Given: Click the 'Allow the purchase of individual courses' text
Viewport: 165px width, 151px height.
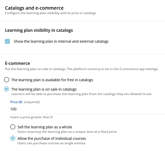Looking at the screenshot, I should (52, 139).
